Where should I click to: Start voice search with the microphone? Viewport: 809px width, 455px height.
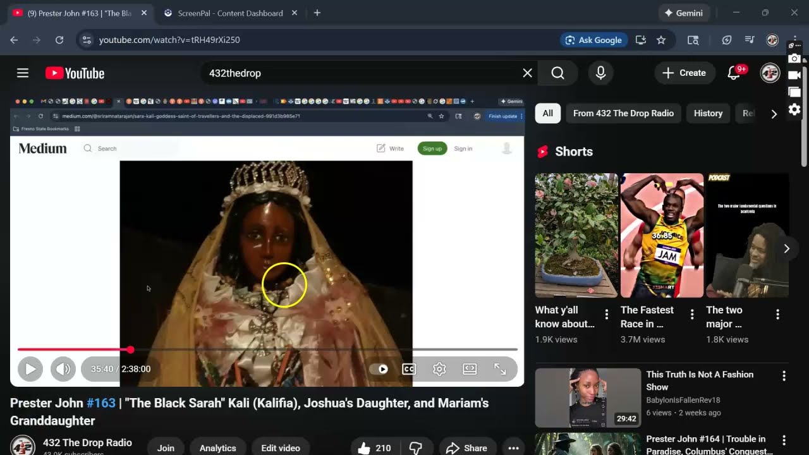tap(600, 73)
